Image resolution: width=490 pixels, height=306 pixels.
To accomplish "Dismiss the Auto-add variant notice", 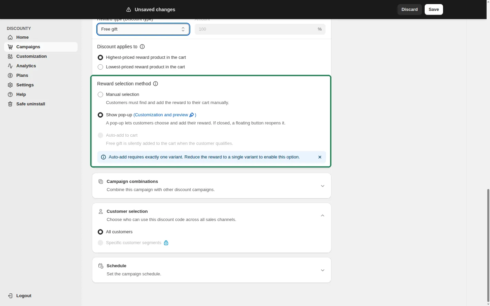I will [x=320, y=157].
